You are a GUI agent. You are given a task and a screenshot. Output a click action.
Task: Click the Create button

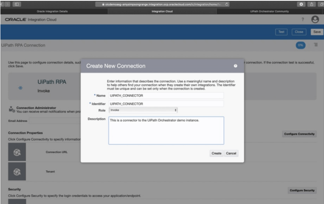point(216,153)
